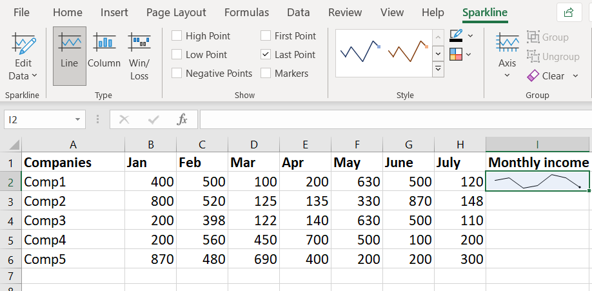Enable the High Point checkbox
Screen dimensions: 592x291
click(177, 36)
